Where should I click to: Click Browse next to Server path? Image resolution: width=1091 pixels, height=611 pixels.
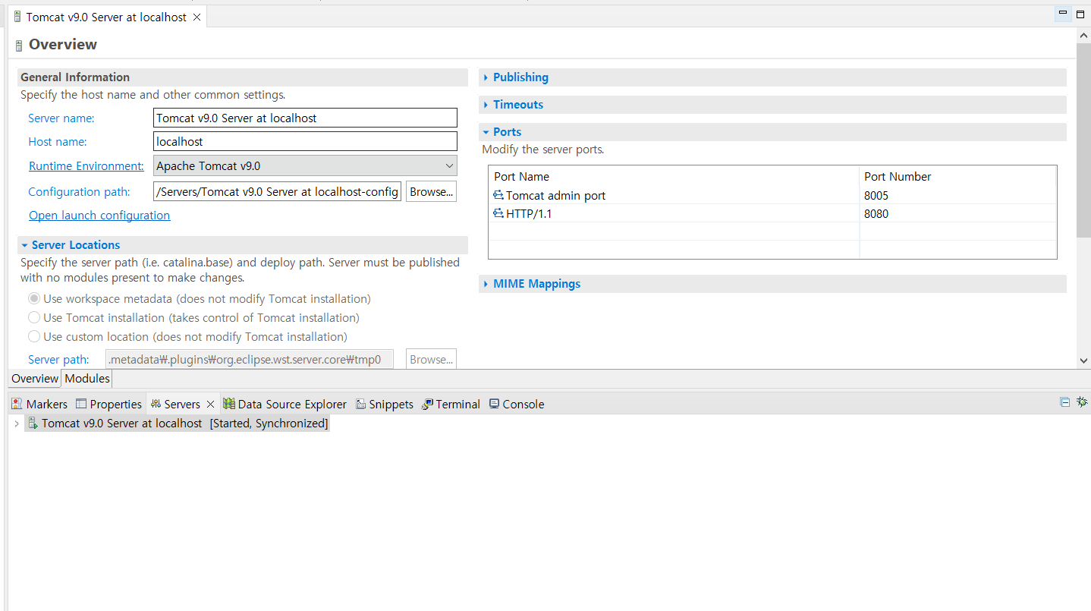431,359
